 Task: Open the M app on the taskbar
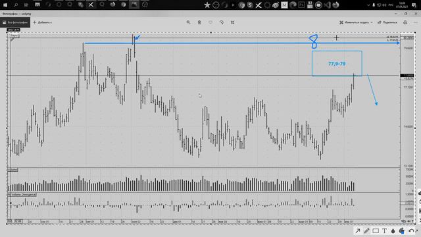click(284, 5)
